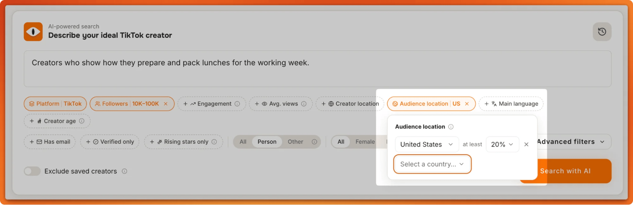Click the Search with AI button

coord(566,171)
